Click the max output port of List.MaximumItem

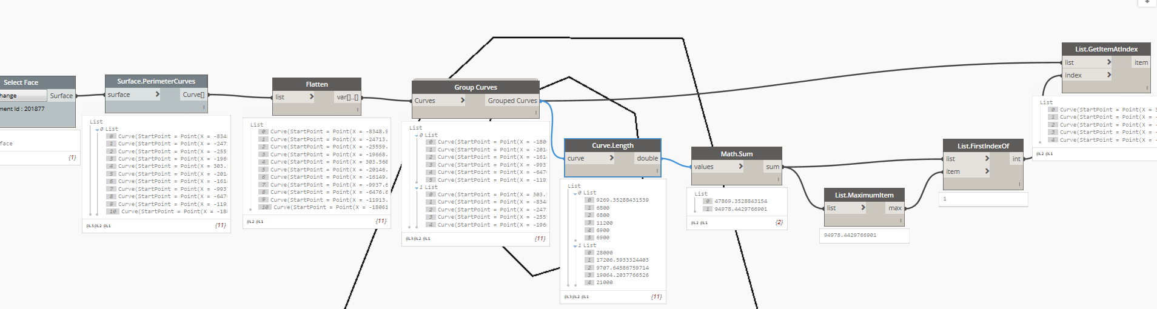click(x=894, y=208)
